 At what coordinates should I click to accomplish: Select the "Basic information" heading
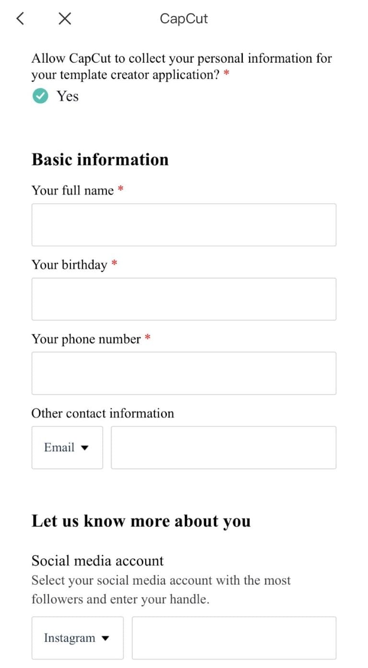(x=100, y=159)
